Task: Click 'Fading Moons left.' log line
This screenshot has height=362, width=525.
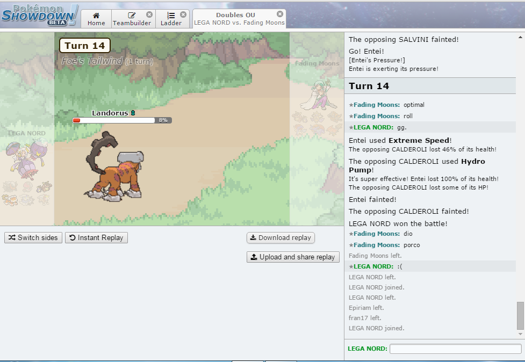Action: (375, 256)
